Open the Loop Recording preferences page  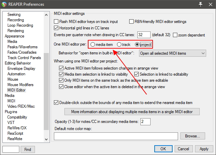(x=20, y=25)
